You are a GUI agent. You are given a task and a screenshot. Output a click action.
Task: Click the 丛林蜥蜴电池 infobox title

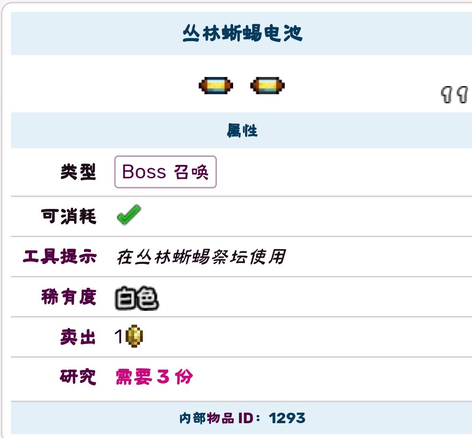(242, 34)
